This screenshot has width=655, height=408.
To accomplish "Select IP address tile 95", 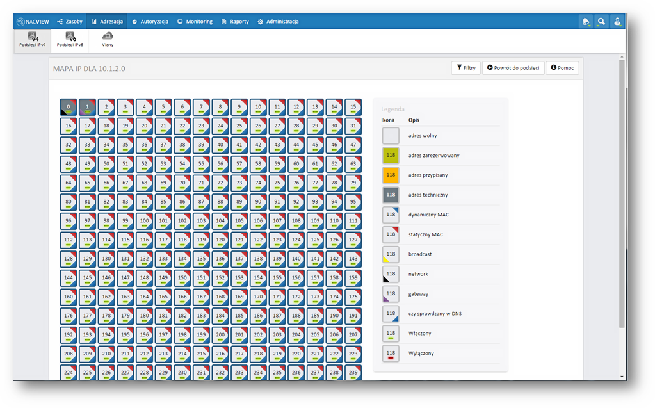I will pyautogui.click(x=353, y=202).
